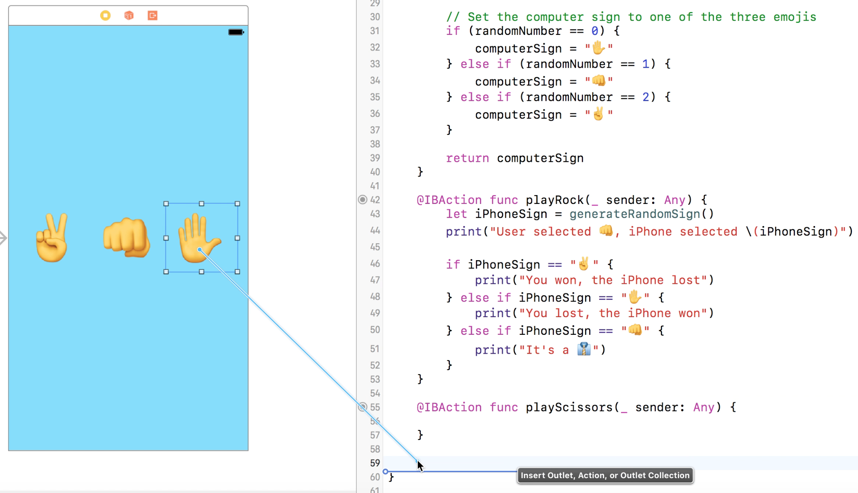
Task: Click the battery indicator in status bar
Action: tap(236, 32)
